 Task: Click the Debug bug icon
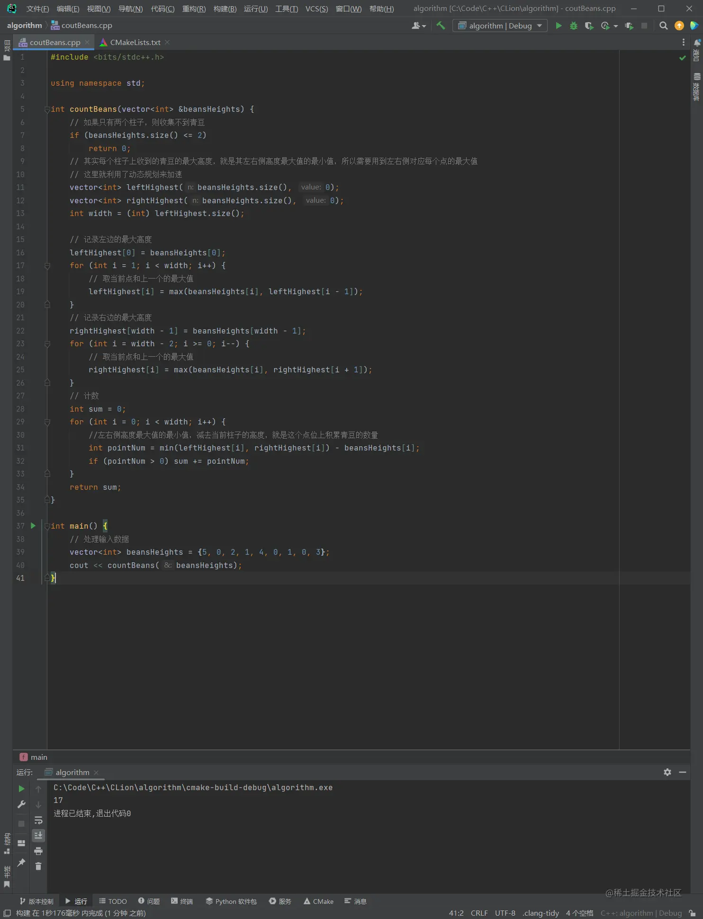click(x=574, y=26)
